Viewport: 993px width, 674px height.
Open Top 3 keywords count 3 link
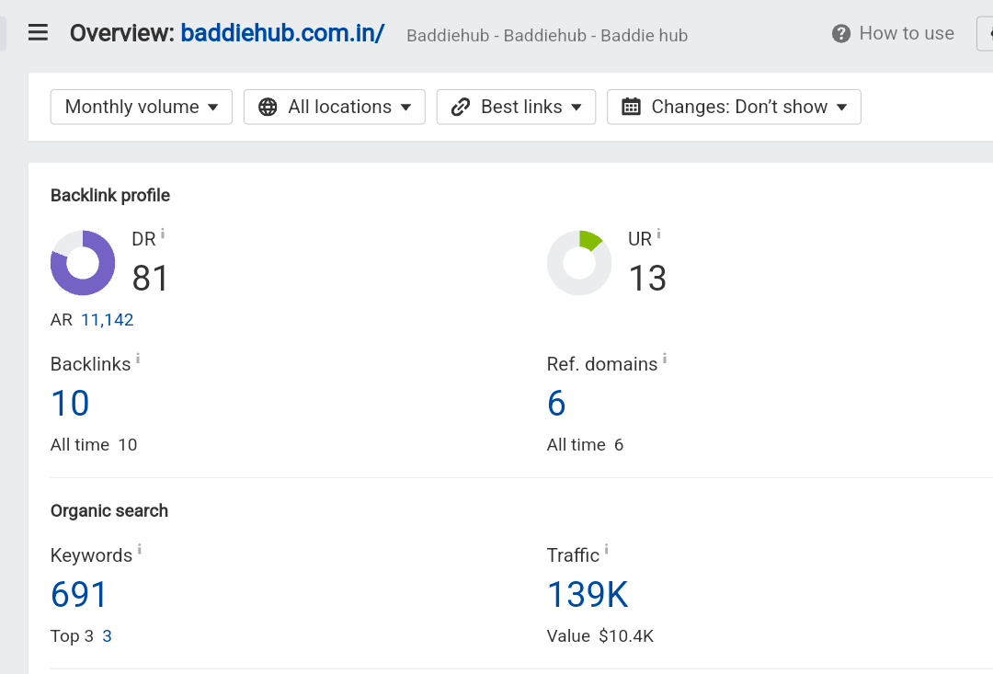pos(107,636)
